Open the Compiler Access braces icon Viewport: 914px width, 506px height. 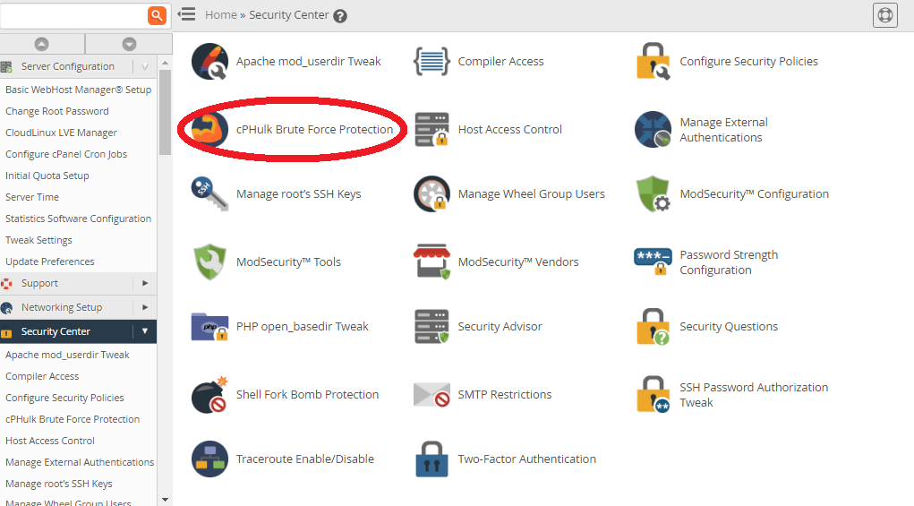pos(431,61)
